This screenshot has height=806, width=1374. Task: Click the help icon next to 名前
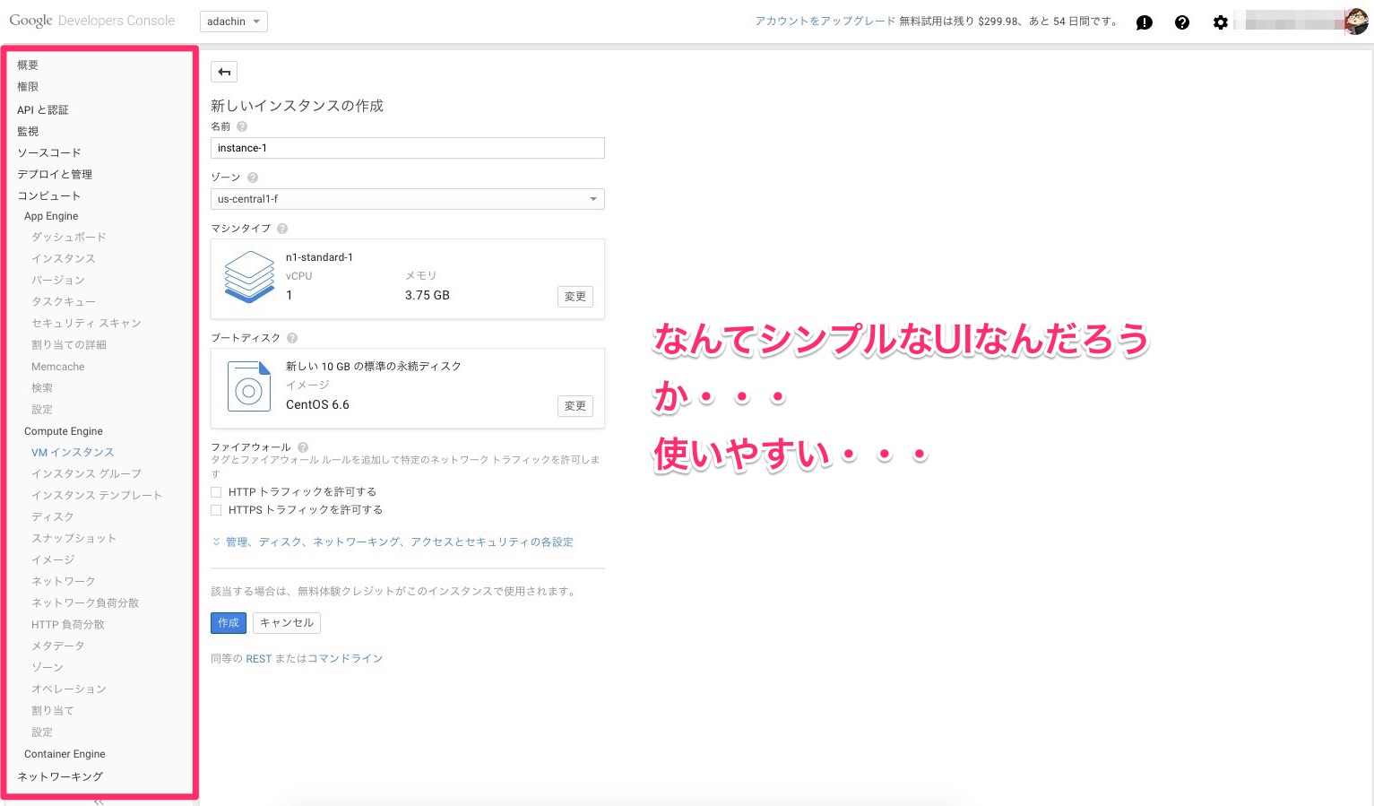(x=242, y=127)
